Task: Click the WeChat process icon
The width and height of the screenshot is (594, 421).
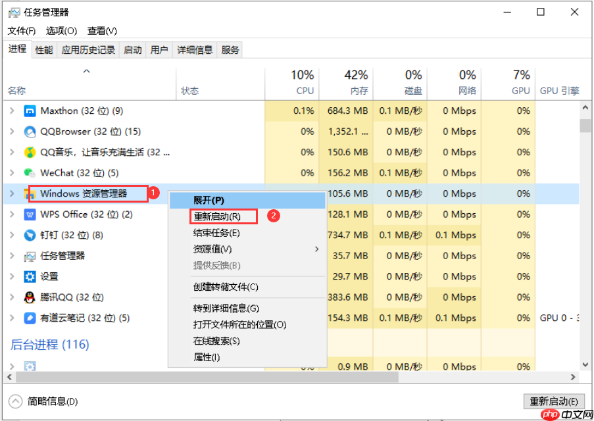Action: click(29, 173)
